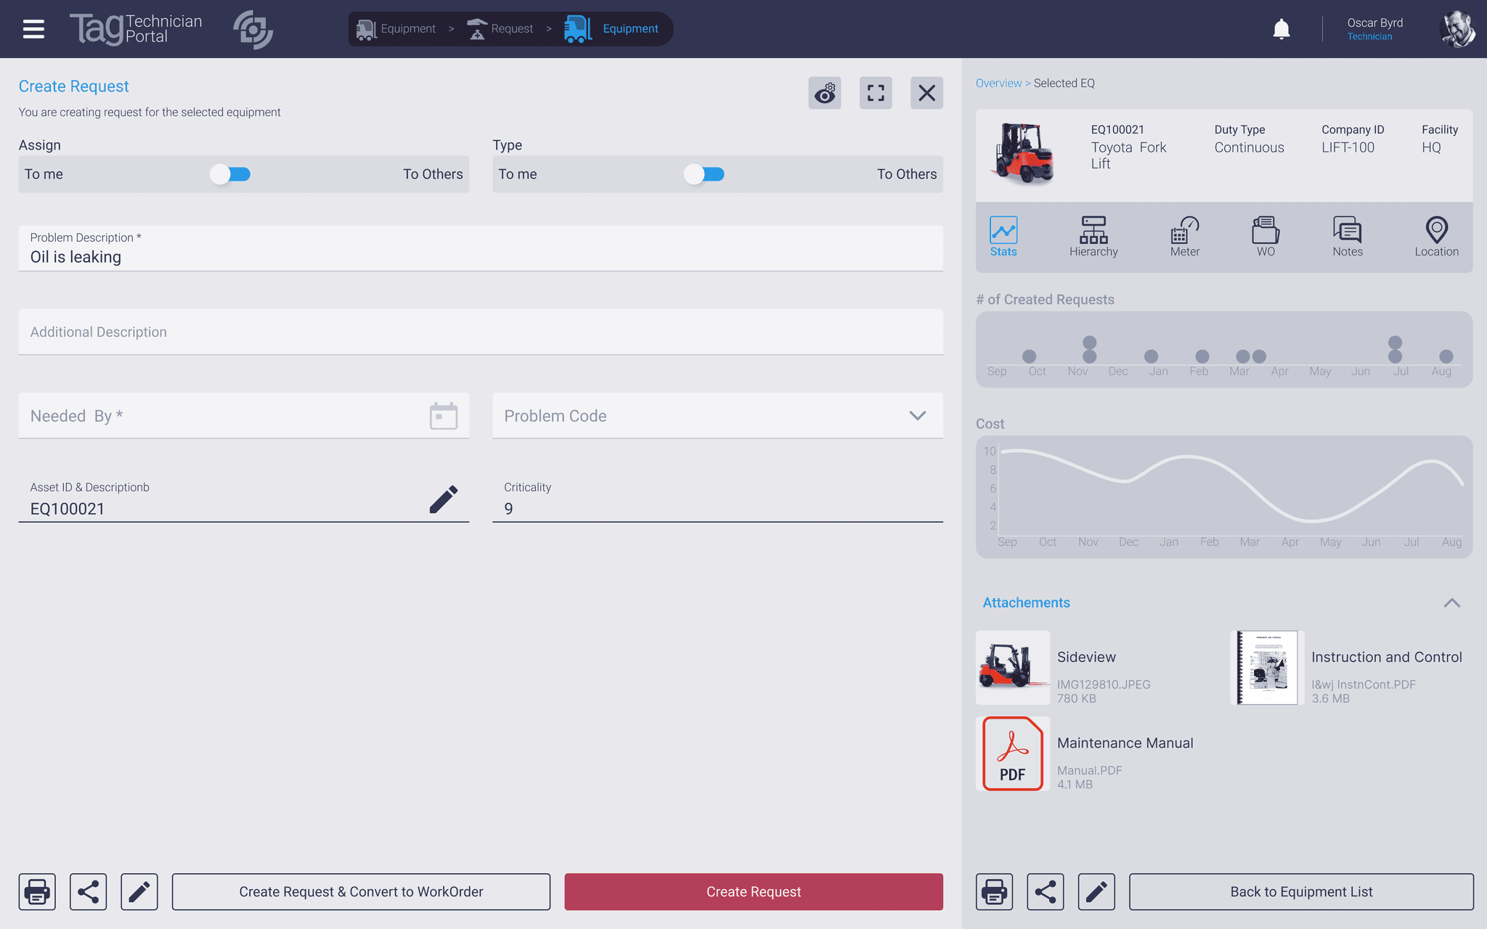Click the fullscreen expand icon
The height and width of the screenshot is (929, 1487).
tap(876, 93)
